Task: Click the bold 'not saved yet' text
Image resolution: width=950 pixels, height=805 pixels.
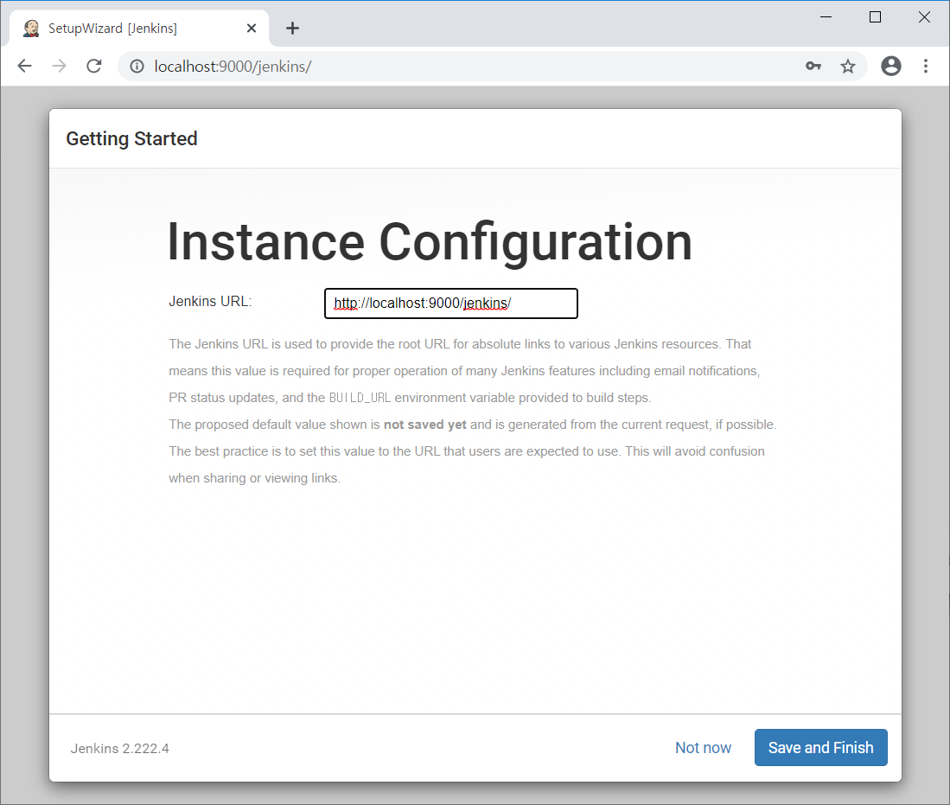Action: tap(424, 425)
